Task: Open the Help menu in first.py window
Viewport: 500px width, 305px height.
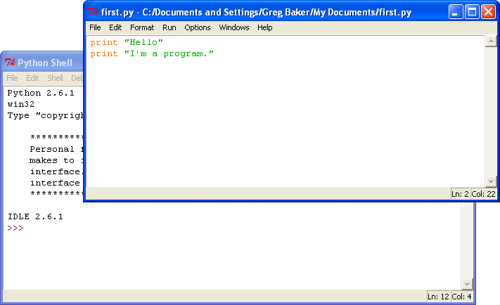Action: 264,27
